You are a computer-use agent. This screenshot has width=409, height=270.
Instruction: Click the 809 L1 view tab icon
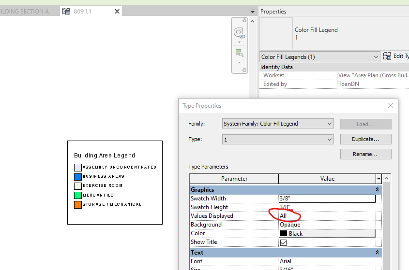pos(66,11)
